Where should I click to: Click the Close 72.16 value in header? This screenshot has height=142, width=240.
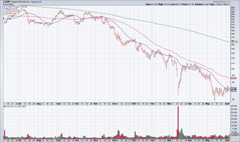click(187, 4)
